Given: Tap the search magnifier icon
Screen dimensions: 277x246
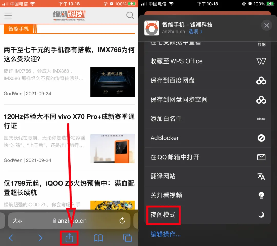Looking at the screenshot, I should click(x=130, y=16).
